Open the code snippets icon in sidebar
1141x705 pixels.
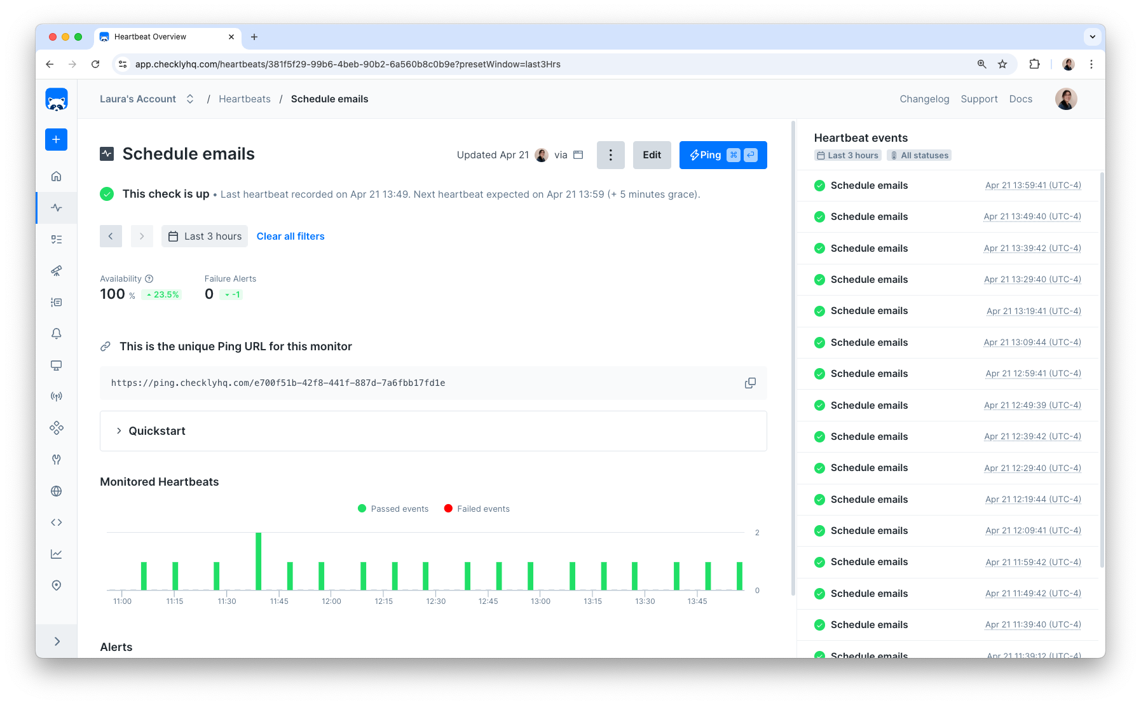pos(56,522)
